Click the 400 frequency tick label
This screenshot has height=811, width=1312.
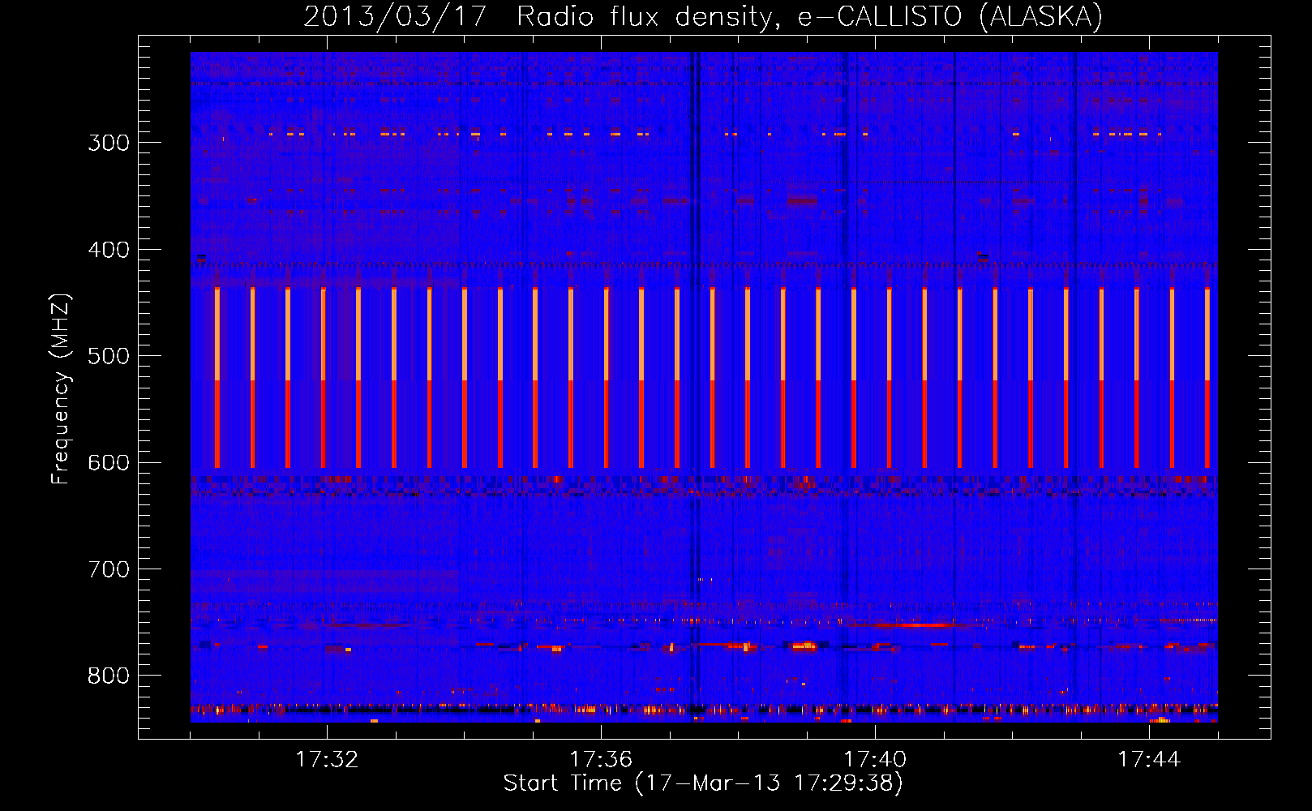click(109, 250)
